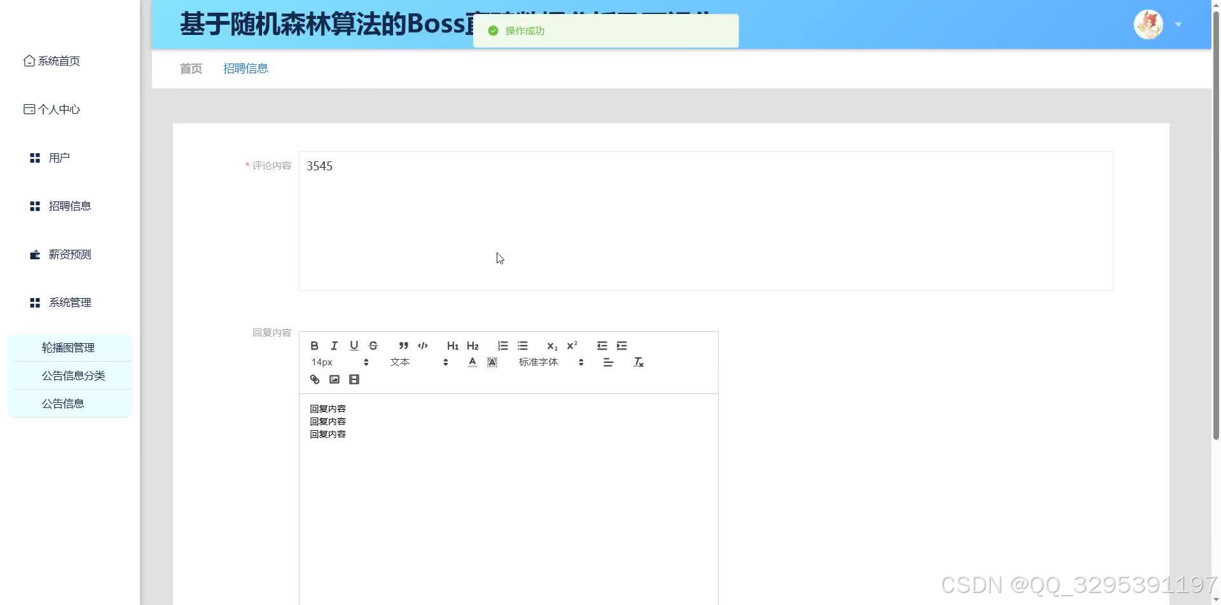
Task: Insert a video into the reply
Action: (x=354, y=379)
